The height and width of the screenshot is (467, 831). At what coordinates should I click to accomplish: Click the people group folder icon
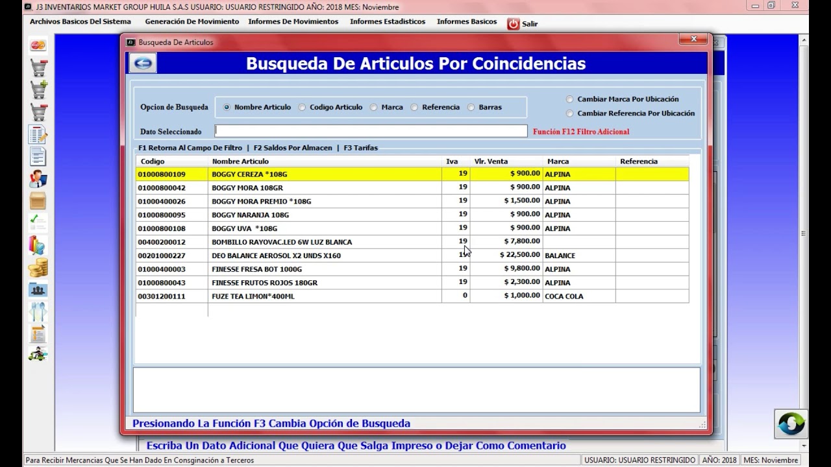click(38, 289)
